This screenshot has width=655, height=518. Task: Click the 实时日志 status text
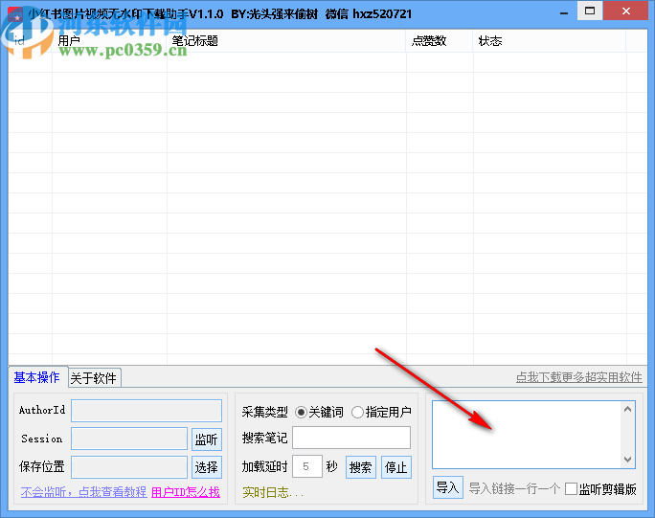pos(273,492)
